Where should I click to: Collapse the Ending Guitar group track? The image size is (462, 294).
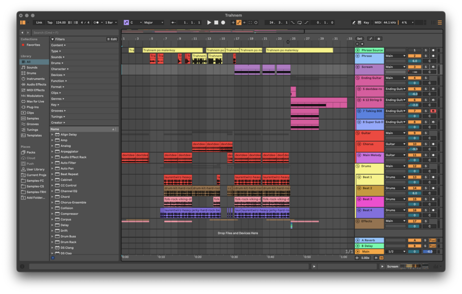[x=358, y=78]
